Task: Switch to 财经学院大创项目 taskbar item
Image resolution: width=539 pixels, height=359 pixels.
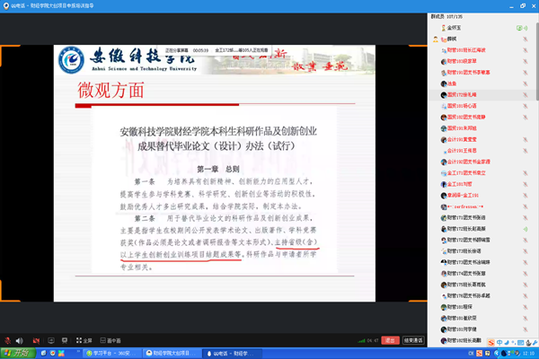Action: (164, 353)
